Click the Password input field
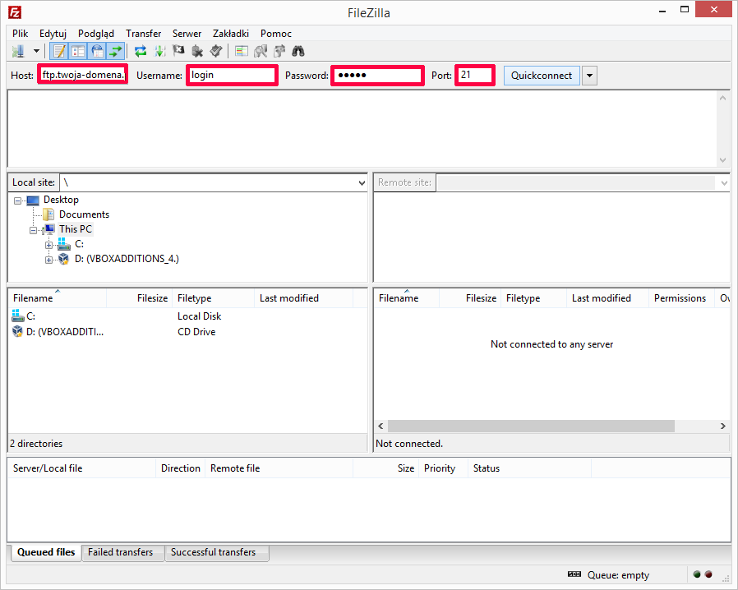The image size is (738, 590). point(377,76)
